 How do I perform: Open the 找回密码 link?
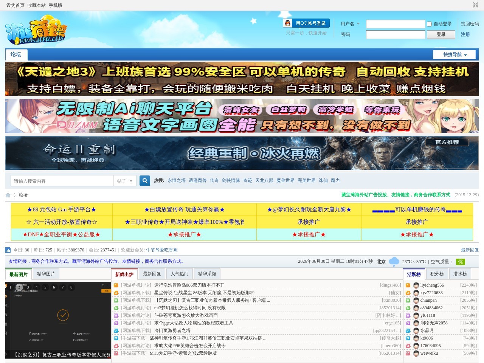tap(470, 24)
